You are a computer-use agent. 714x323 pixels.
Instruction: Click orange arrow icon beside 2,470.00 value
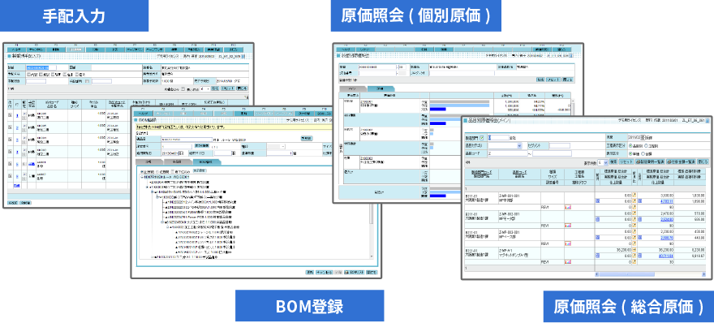(634, 213)
